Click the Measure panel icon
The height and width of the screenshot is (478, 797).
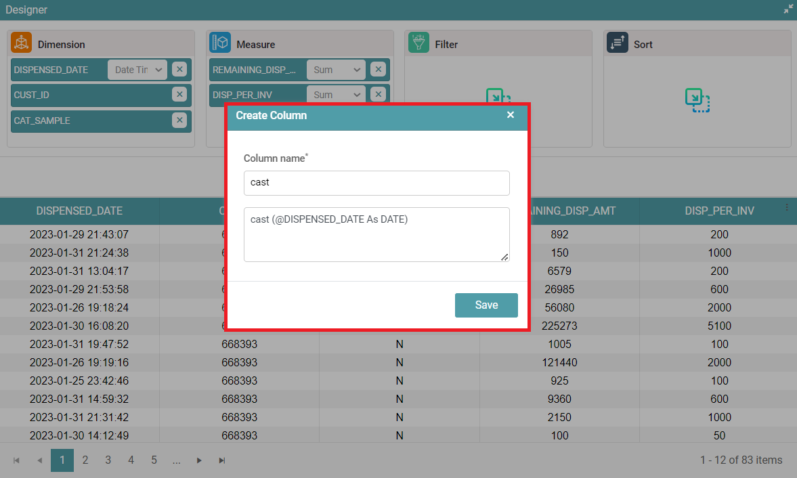pos(220,43)
